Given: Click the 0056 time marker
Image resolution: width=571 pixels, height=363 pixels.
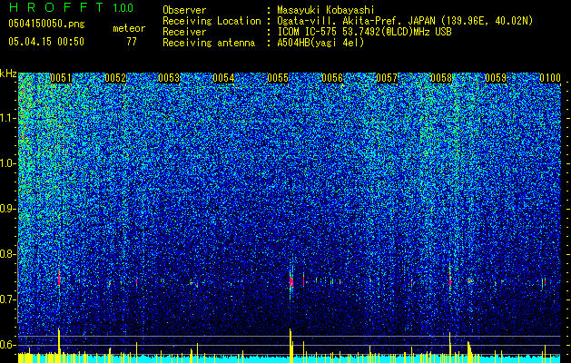Looking at the screenshot, I should [332, 78].
